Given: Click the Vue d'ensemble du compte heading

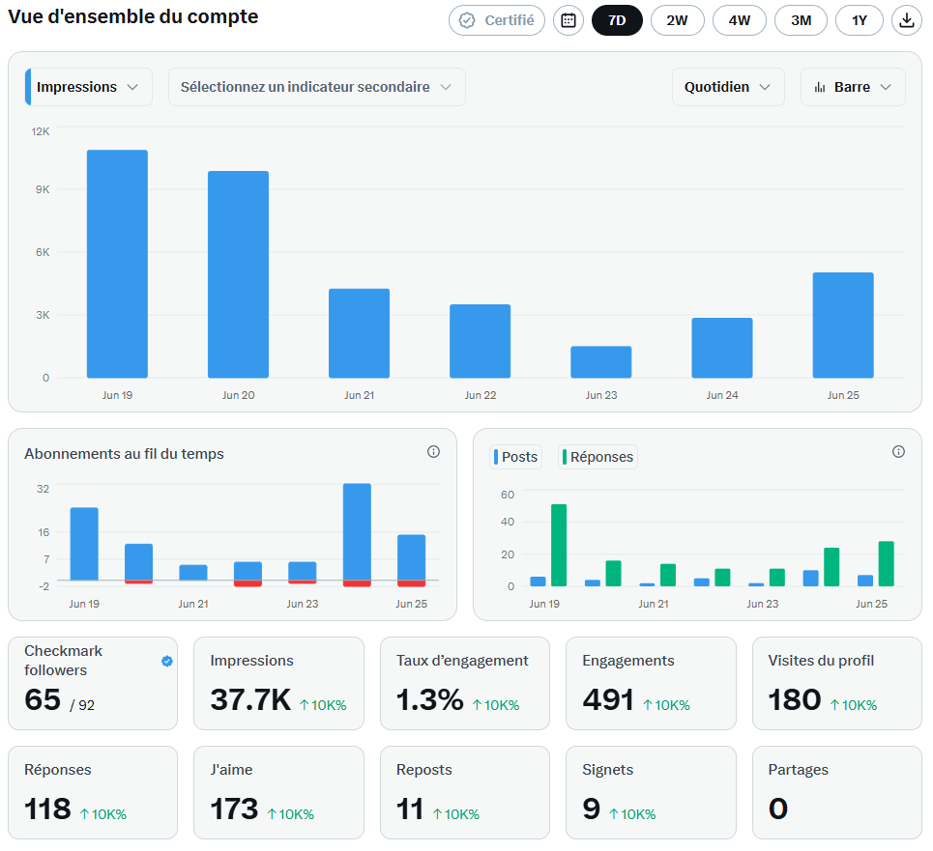Looking at the screenshot, I should [133, 16].
